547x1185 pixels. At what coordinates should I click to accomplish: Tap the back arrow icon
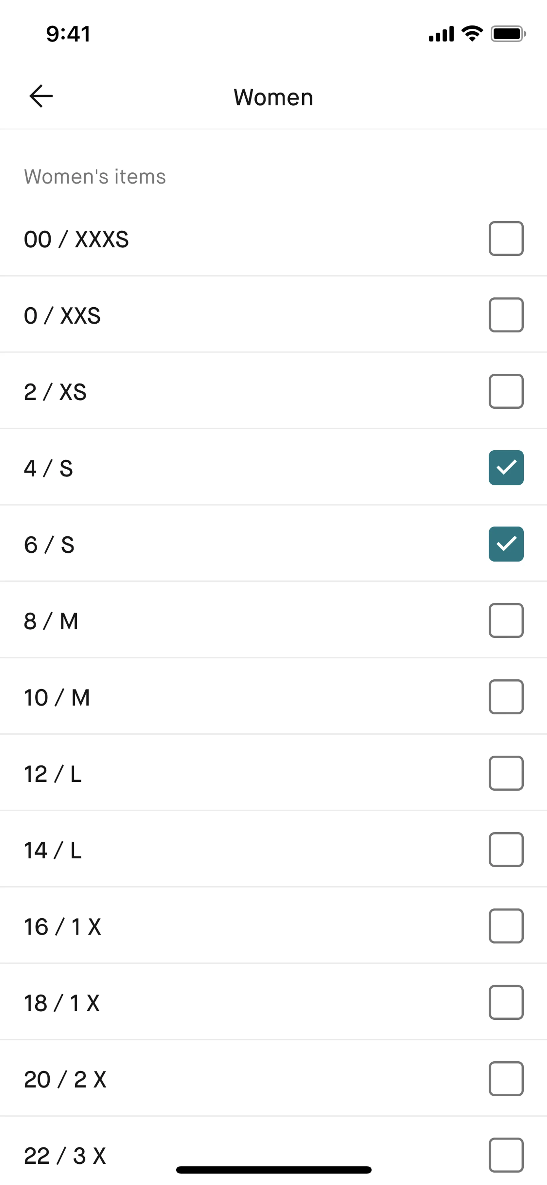tap(41, 96)
